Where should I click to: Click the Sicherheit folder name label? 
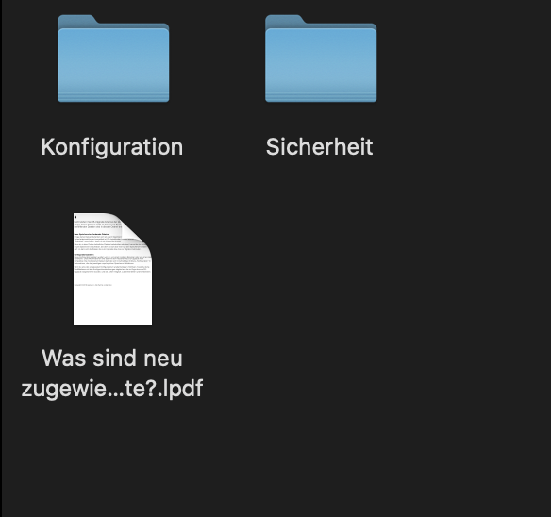[320, 147]
